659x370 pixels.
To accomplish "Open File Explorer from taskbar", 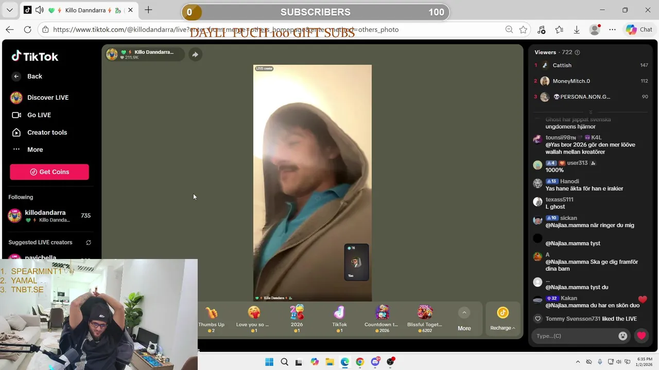I will tap(329, 362).
